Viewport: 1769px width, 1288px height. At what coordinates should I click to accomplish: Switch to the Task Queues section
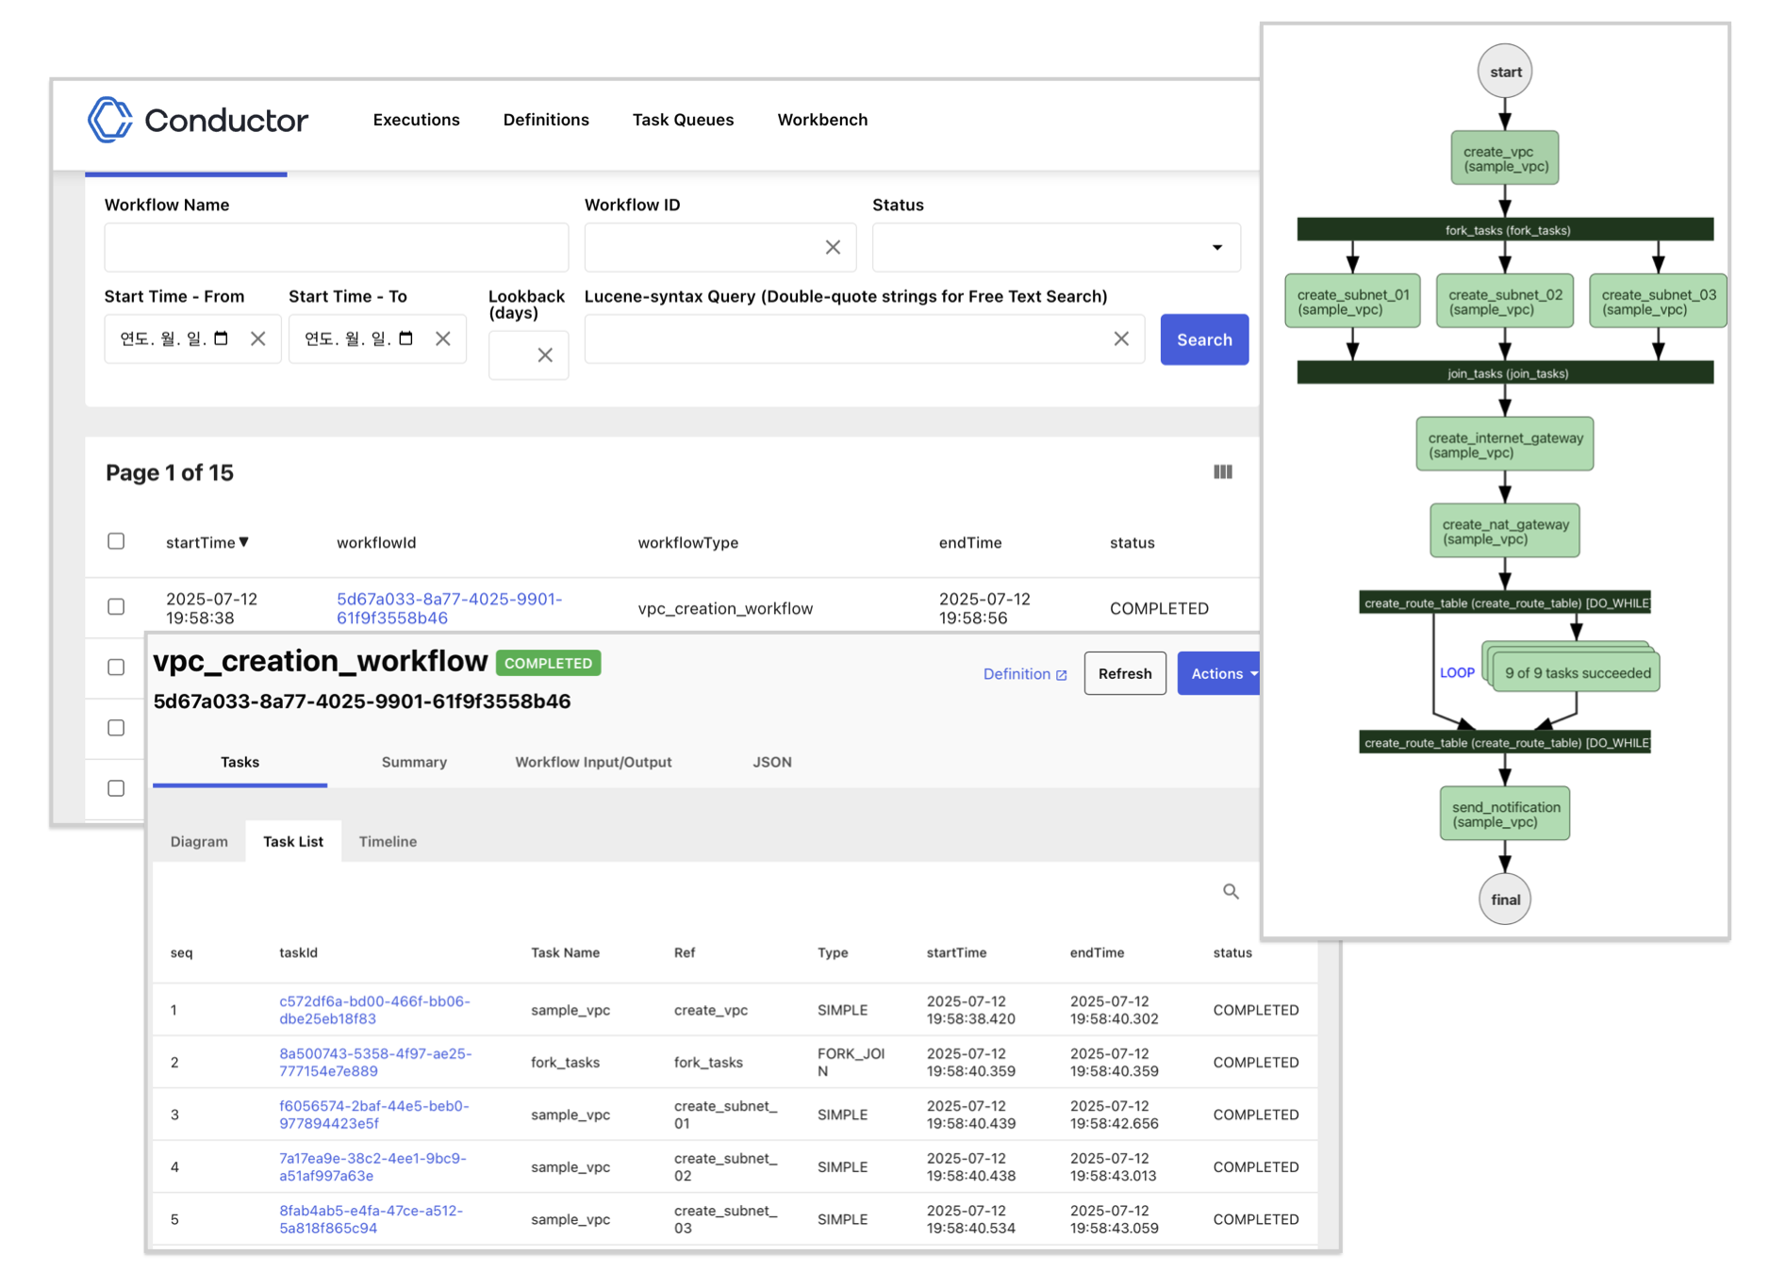pos(683,120)
